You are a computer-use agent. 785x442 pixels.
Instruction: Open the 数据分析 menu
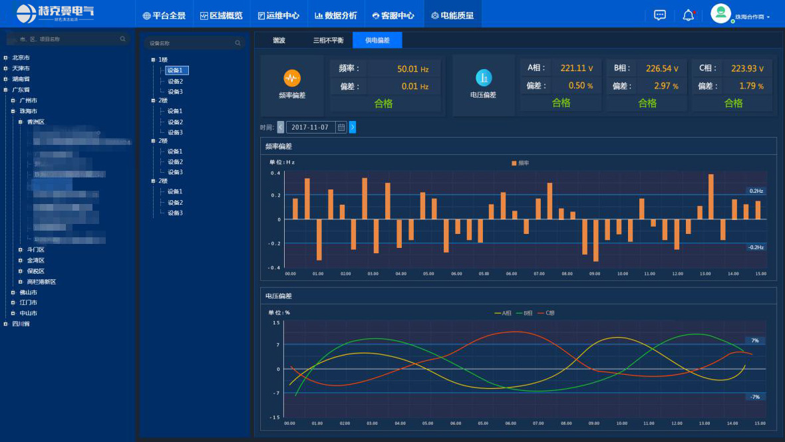coord(335,15)
